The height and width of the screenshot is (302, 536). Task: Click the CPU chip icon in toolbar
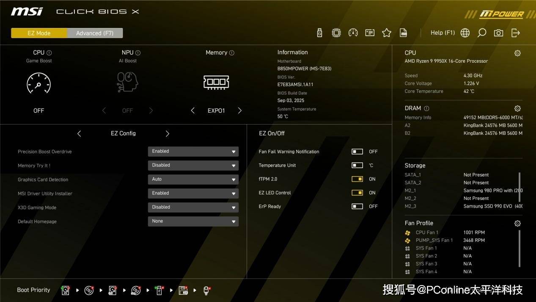tap(336, 33)
